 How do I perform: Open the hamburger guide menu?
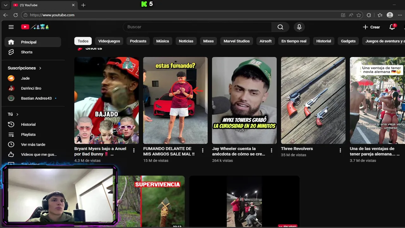tap(11, 27)
